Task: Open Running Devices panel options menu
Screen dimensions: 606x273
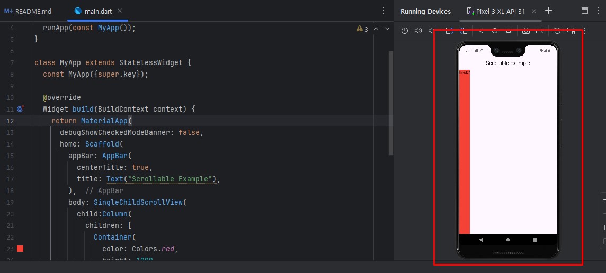Action: pyautogui.click(x=598, y=11)
